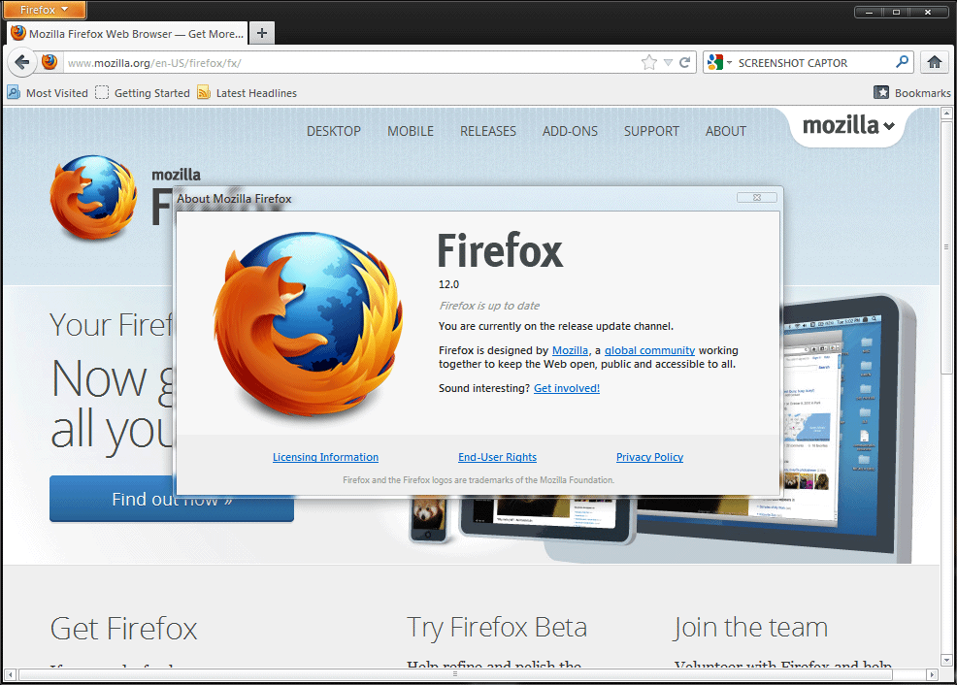
Task: Open the Bookmarks star menu button
Action: (x=881, y=93)
